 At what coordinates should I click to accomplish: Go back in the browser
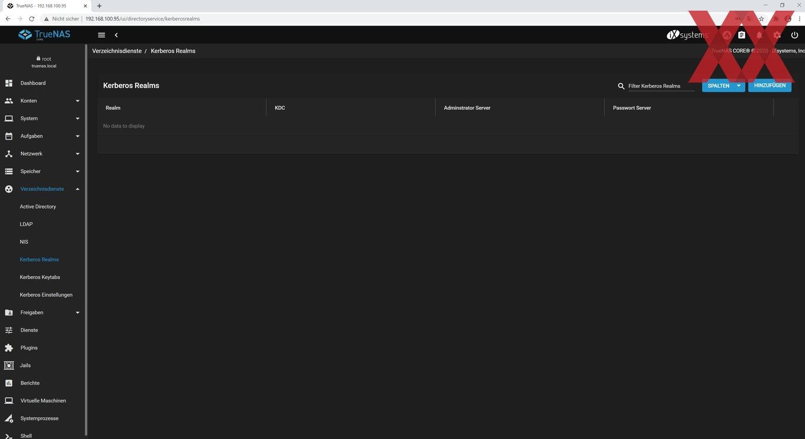[x=8, y=19]
